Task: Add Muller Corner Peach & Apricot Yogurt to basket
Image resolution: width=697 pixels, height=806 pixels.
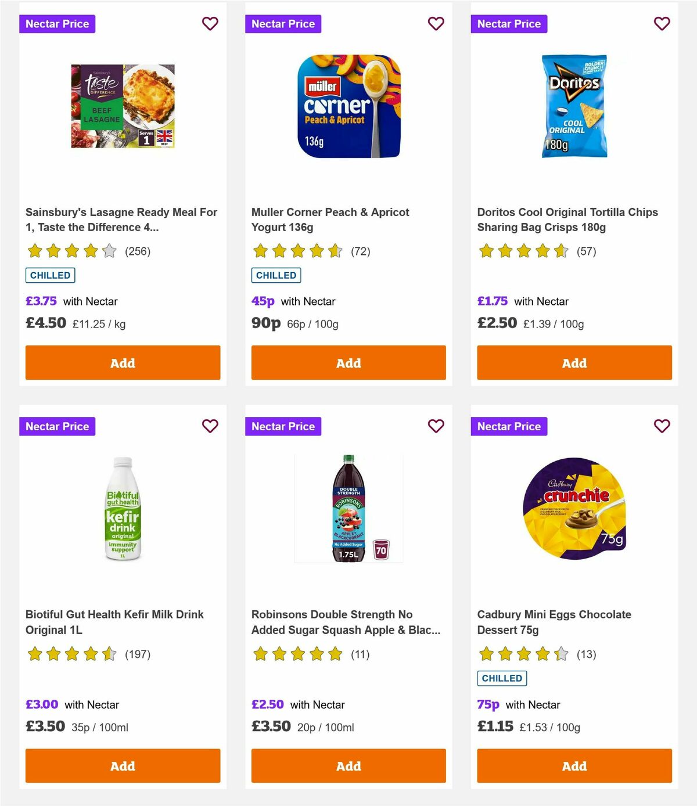Action: 348,362
